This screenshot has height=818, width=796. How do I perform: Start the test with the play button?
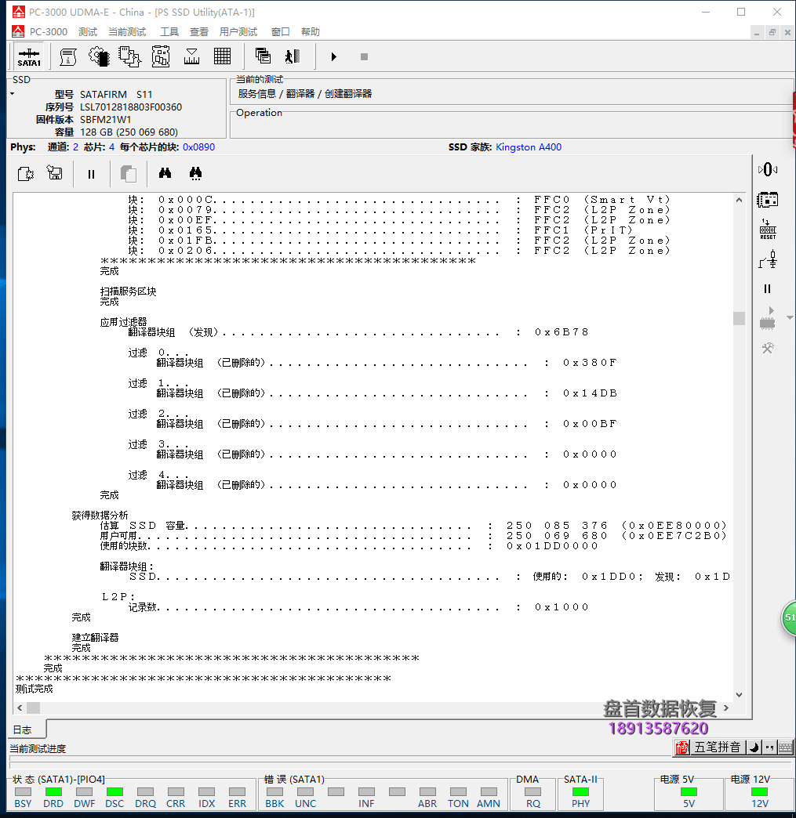334,57
